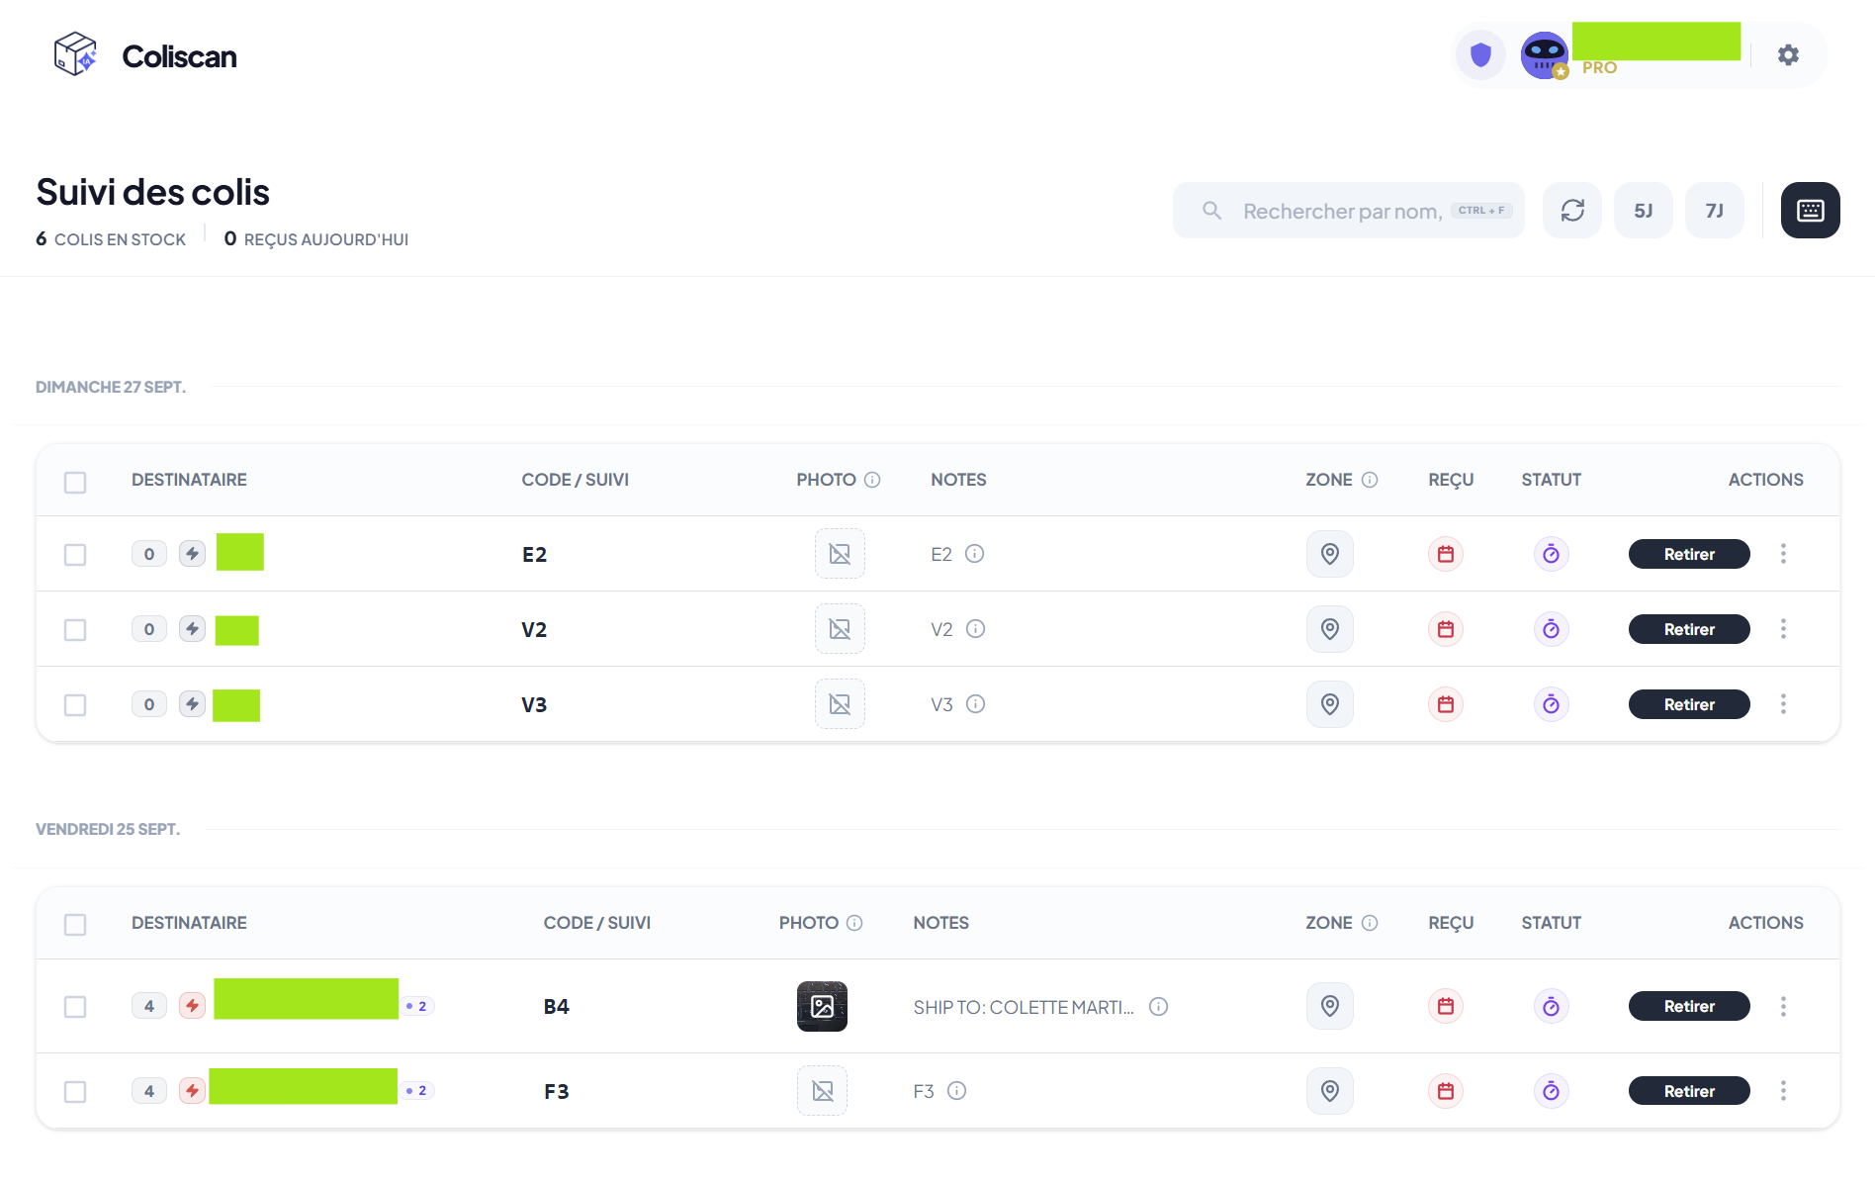Click the no-photo icon in E2 row
Image resolution: width=1875 pixels, height=1185 pixels.
[840, 554]
